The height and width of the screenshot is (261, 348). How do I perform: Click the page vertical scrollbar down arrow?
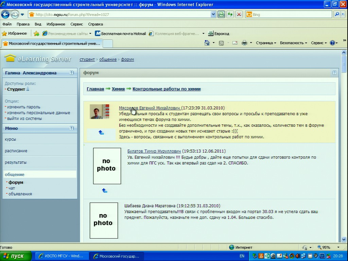[x=344, y=240]
